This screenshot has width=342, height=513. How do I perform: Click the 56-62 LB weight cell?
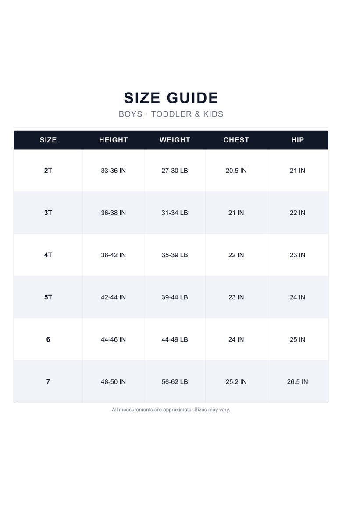[175, 381]
